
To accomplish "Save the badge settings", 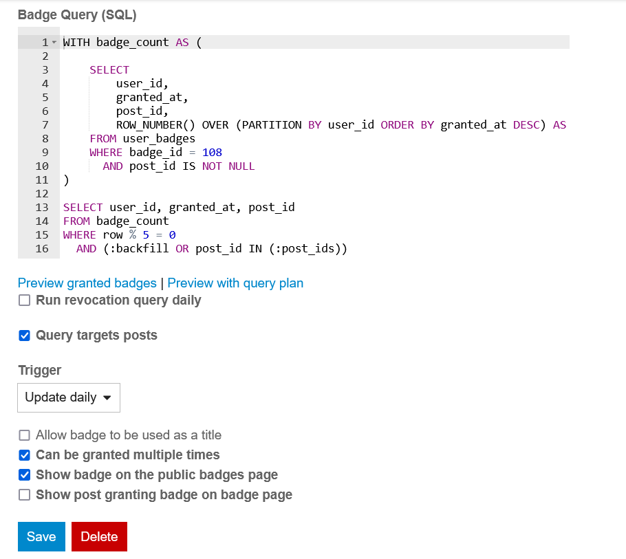I will (x=41, y=537).
